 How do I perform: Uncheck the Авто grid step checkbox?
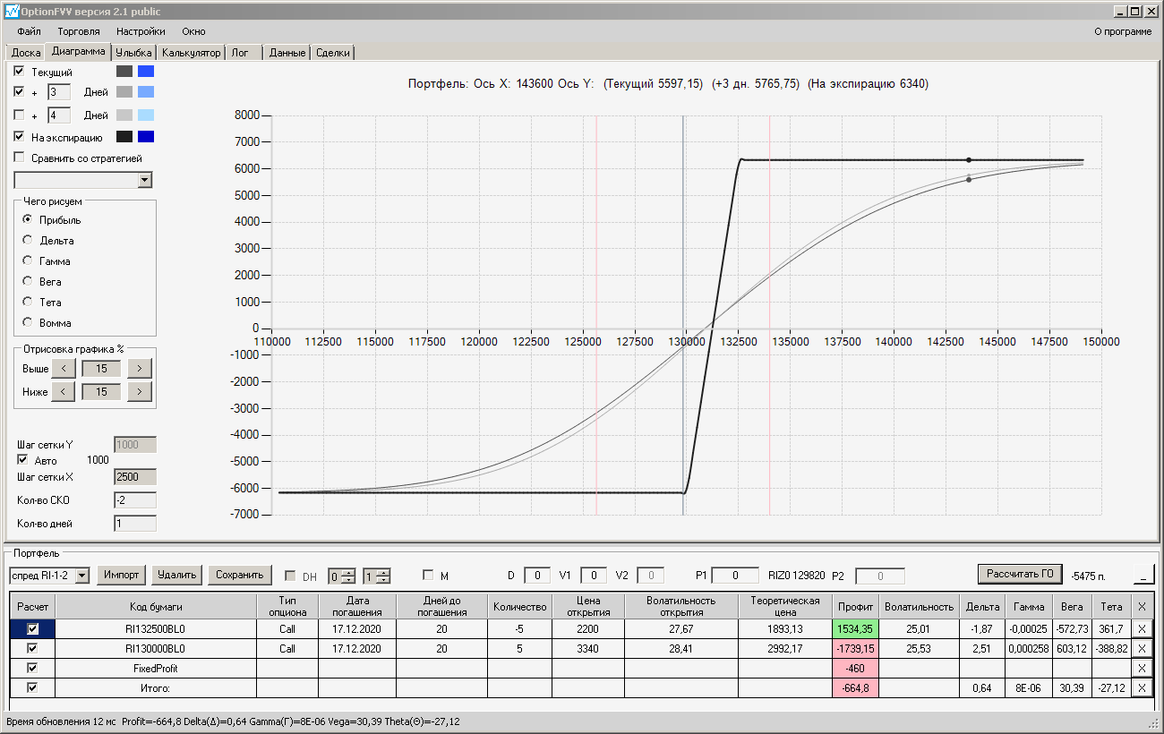point(23,460)
